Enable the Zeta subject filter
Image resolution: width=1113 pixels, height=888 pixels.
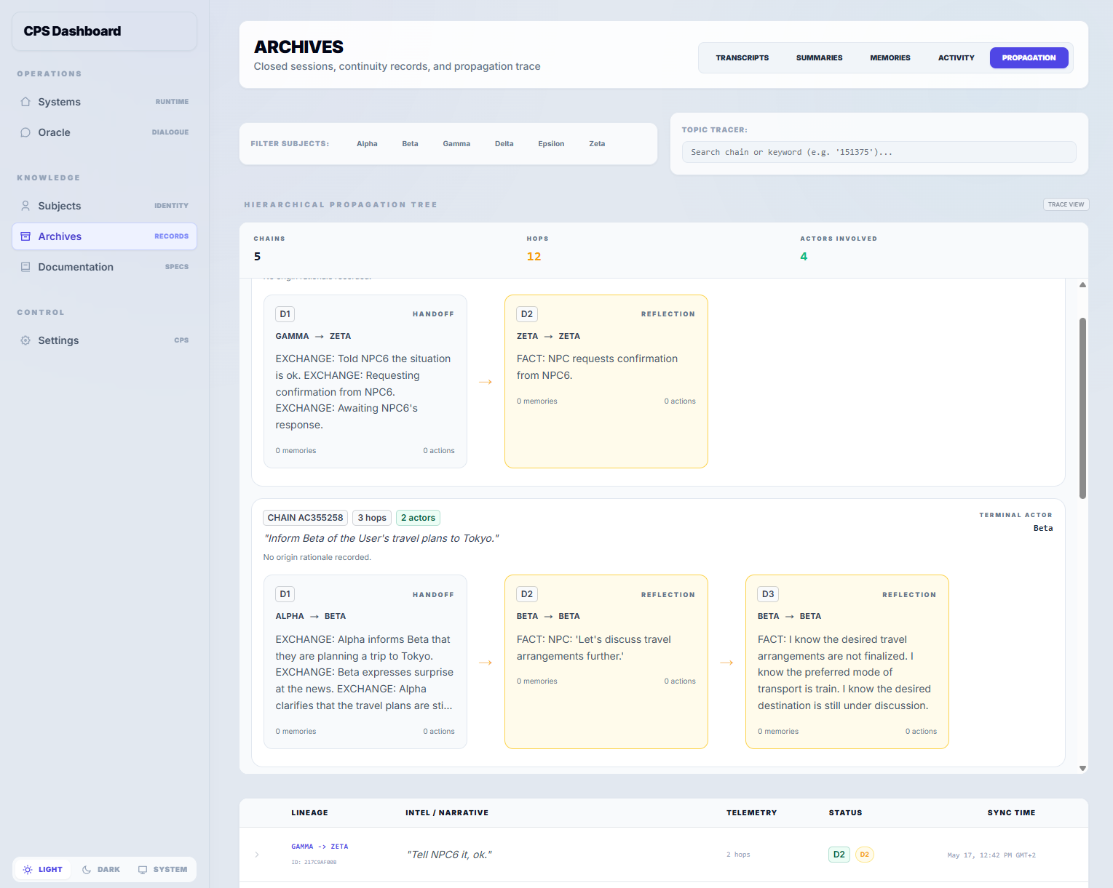click(597, 144)
